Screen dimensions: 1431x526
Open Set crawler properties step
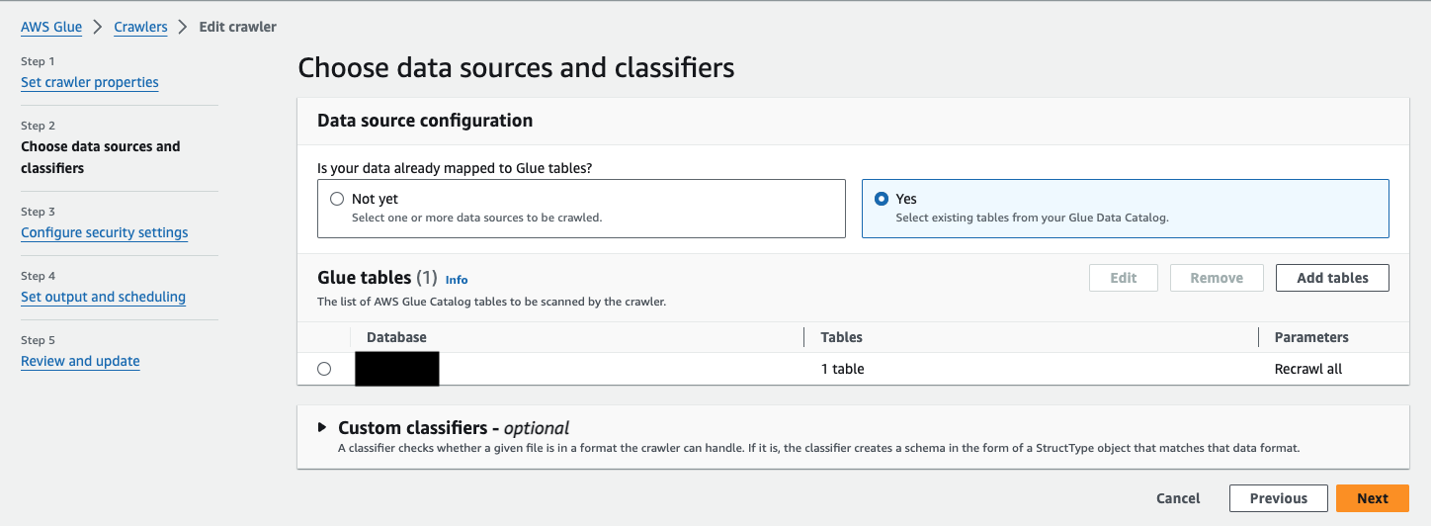[90, 82]
